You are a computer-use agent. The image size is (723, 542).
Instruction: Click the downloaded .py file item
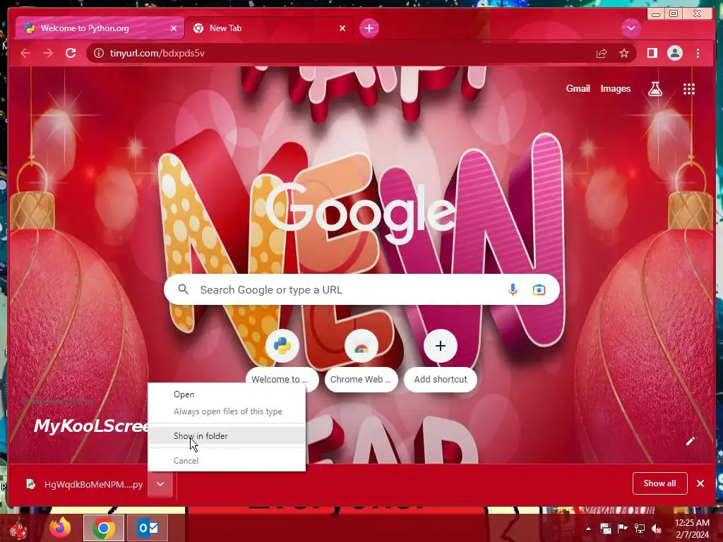click(x=85, y=484)
